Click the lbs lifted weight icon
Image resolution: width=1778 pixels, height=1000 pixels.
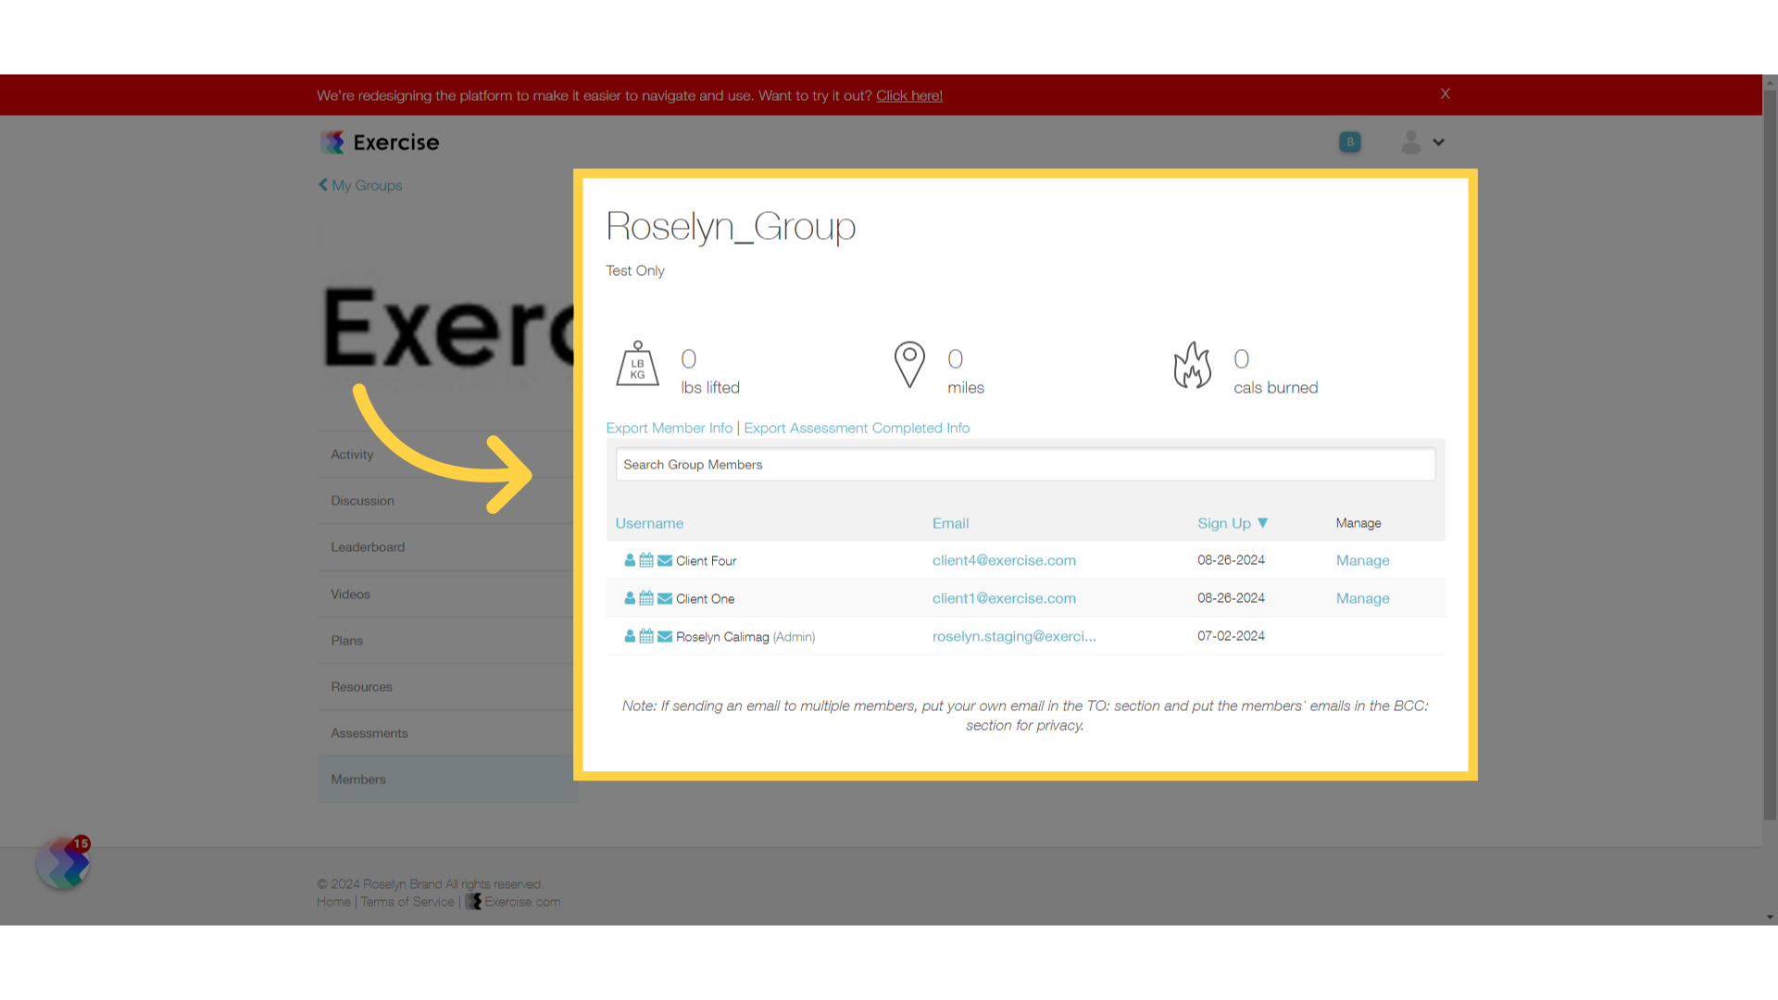[636, 364]
